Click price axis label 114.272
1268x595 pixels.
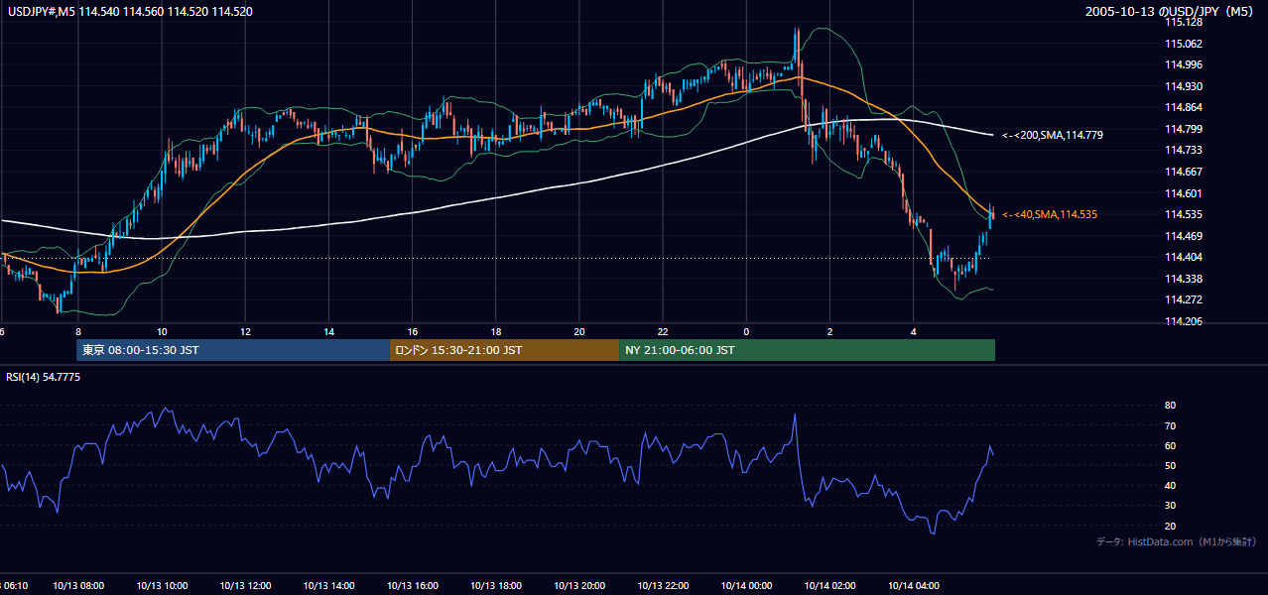click(1183, 299)
